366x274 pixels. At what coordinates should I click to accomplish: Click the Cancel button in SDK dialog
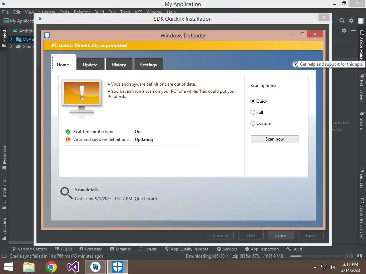281,235
